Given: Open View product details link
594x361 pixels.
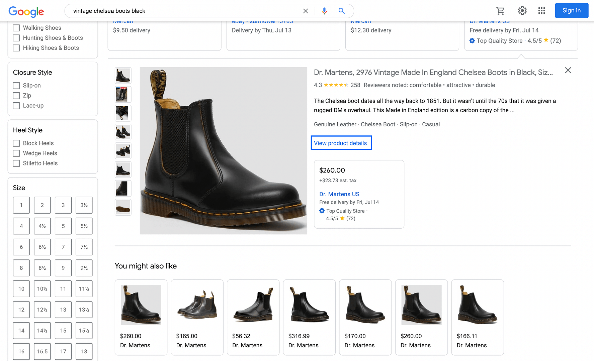Looking at the screenshot, I should click(341, 143).
